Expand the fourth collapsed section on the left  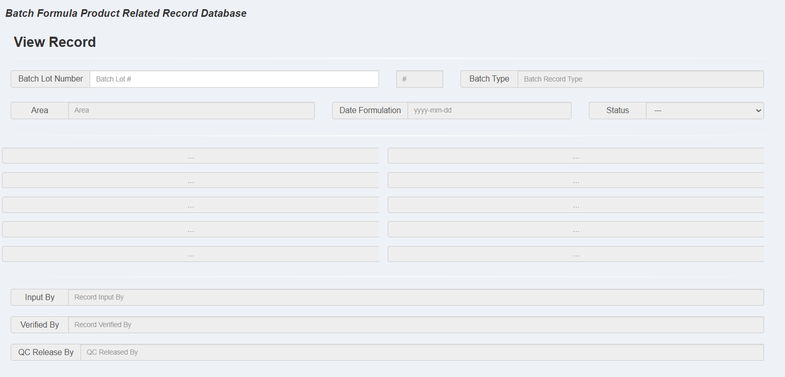coord(191,229)
